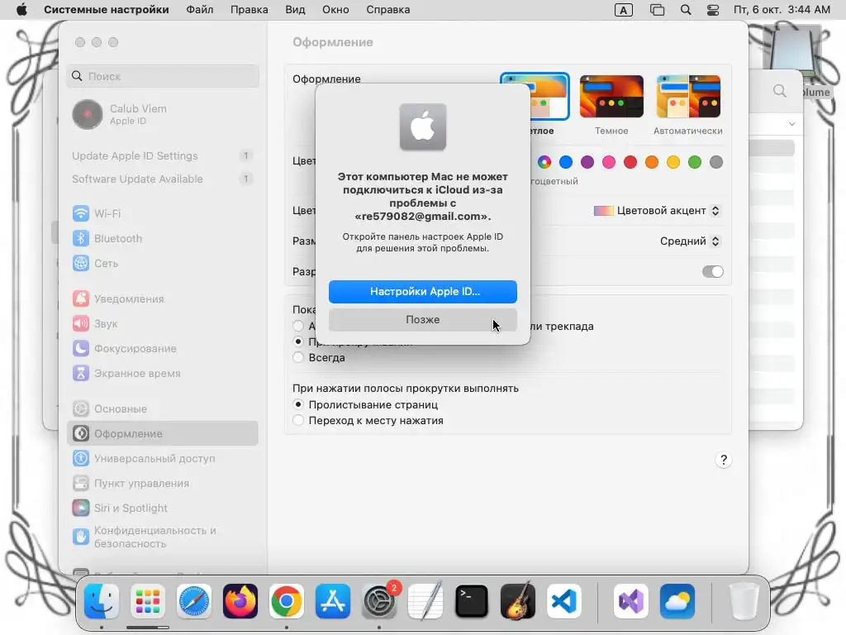Open the Цветовой акцент dropdown
846x635 pixels.
[x=657, y=211]
